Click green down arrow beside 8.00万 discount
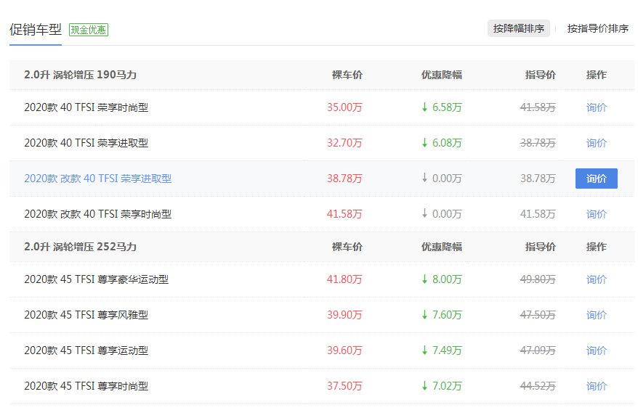This screenshot has width=638, height=410. coord(424,279)
